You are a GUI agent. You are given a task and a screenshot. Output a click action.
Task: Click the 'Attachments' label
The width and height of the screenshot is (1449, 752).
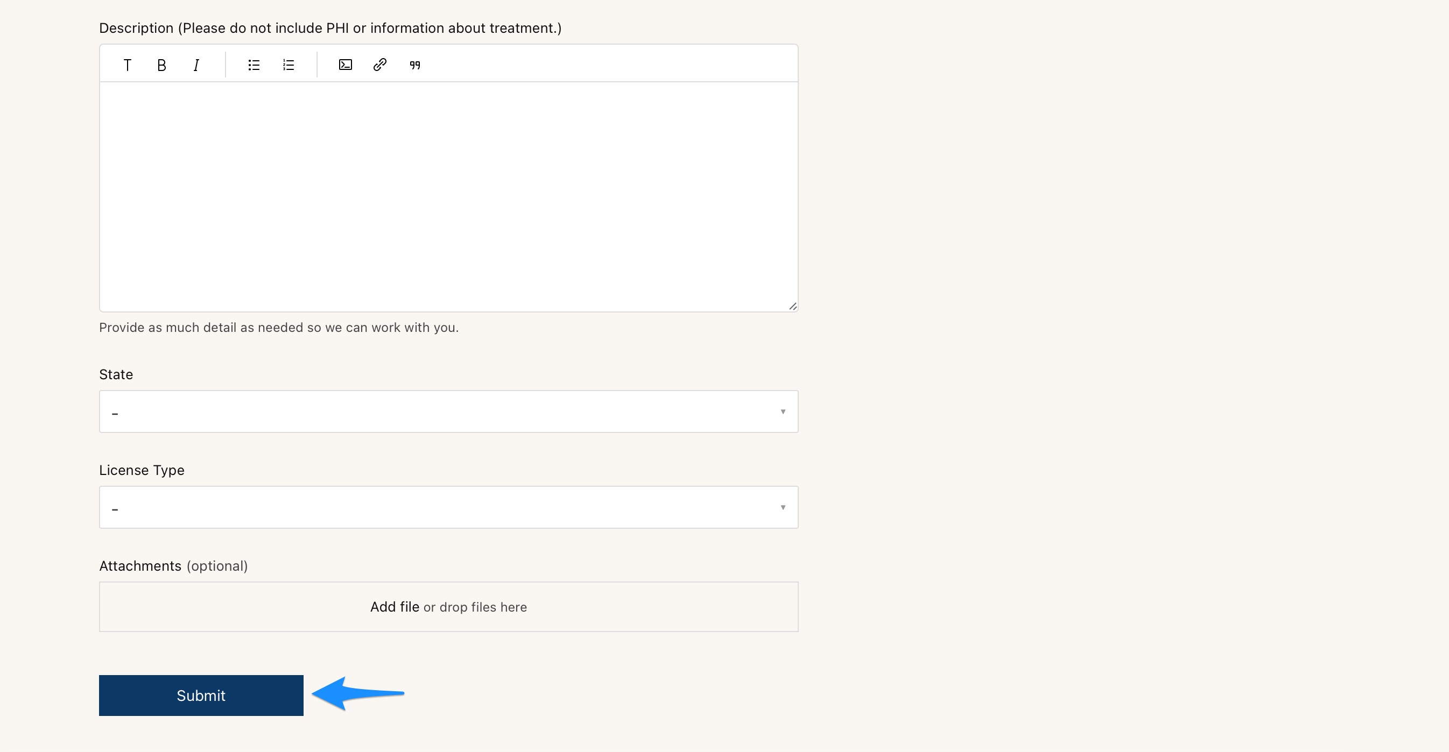pos(140,565)
